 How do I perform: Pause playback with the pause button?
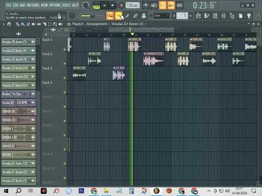104,5
